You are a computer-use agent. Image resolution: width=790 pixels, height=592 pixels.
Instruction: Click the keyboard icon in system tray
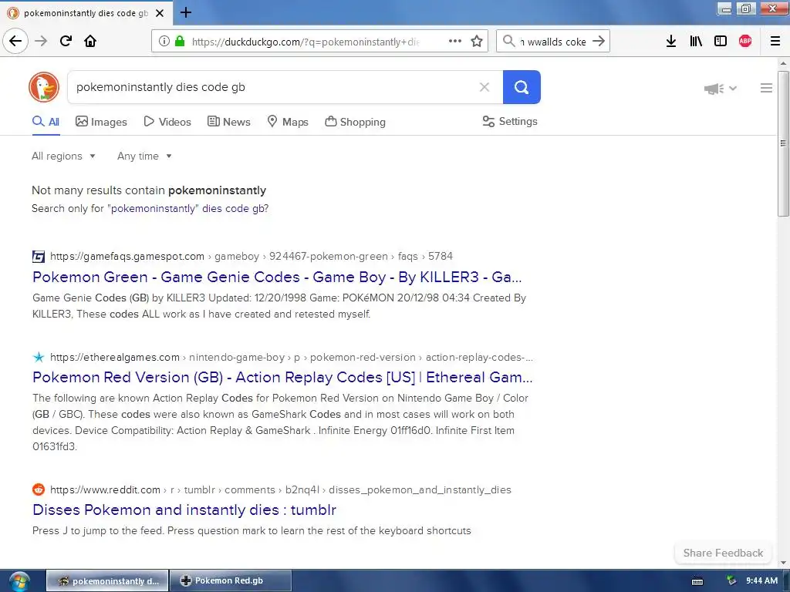(697, 581)
